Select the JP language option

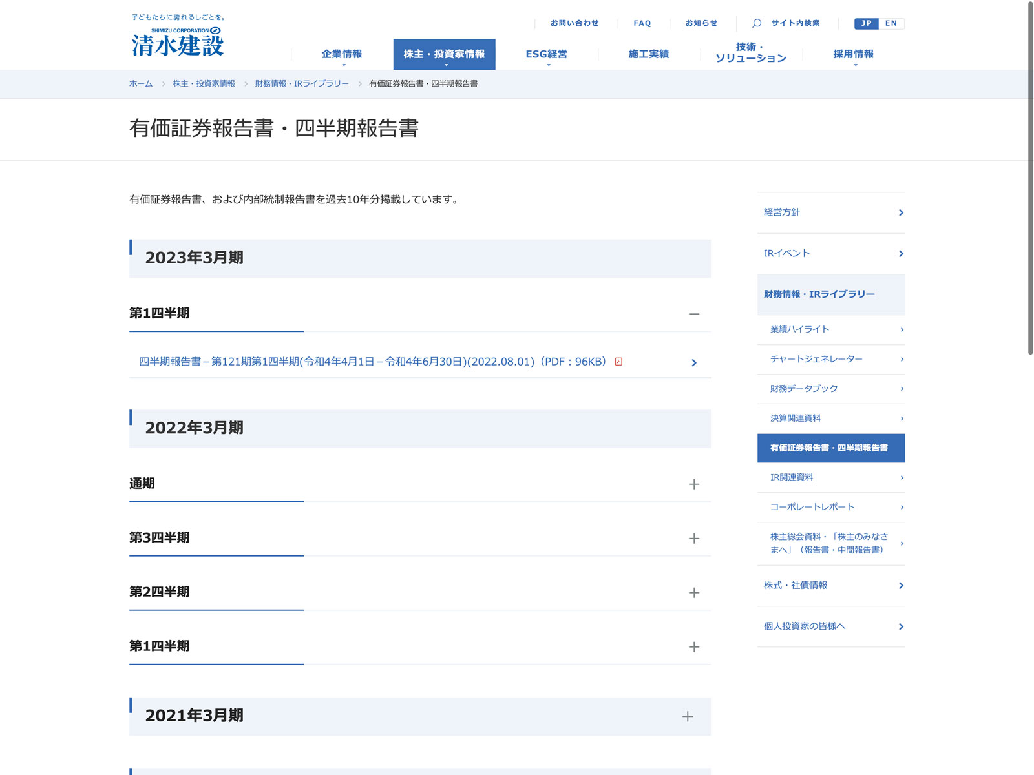866,23
